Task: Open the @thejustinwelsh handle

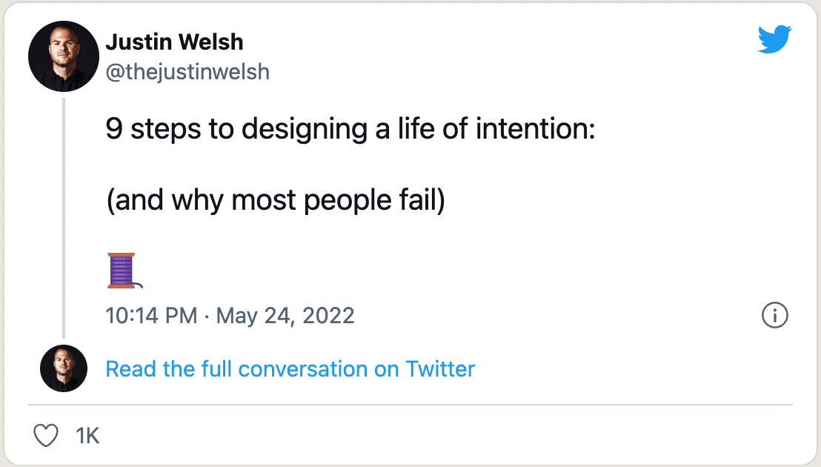Action: pos(187,71)
